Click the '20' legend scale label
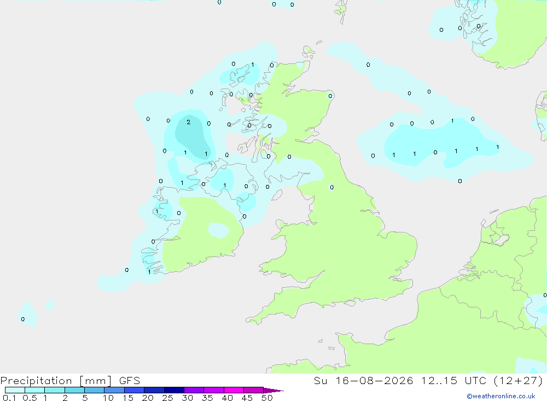 click(x=148, y=398)
